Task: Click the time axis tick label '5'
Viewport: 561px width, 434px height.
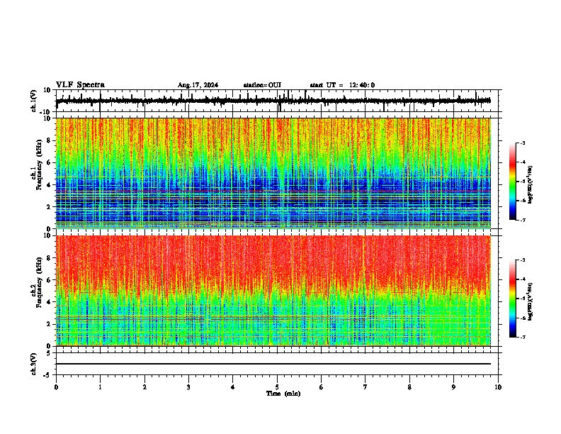Action: (277, 387)
